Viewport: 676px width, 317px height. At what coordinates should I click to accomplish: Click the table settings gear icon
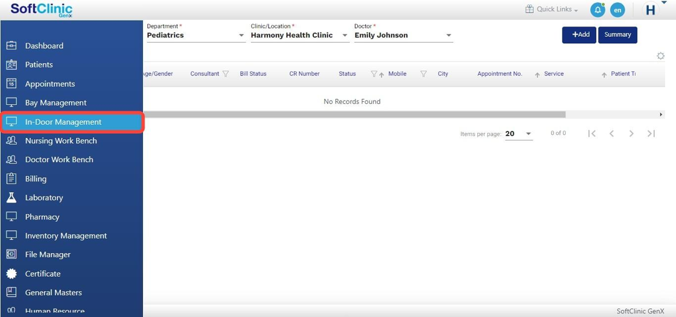660,56
